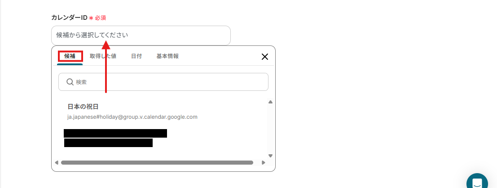Viewport: 497px width, 188px height.
Task: Select the ja.japanese#holiday calendar ID text
Action: click(x=132, y=117)
